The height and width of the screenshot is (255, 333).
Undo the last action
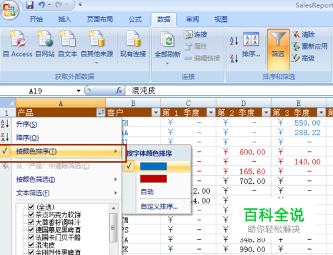click(41, 5)
